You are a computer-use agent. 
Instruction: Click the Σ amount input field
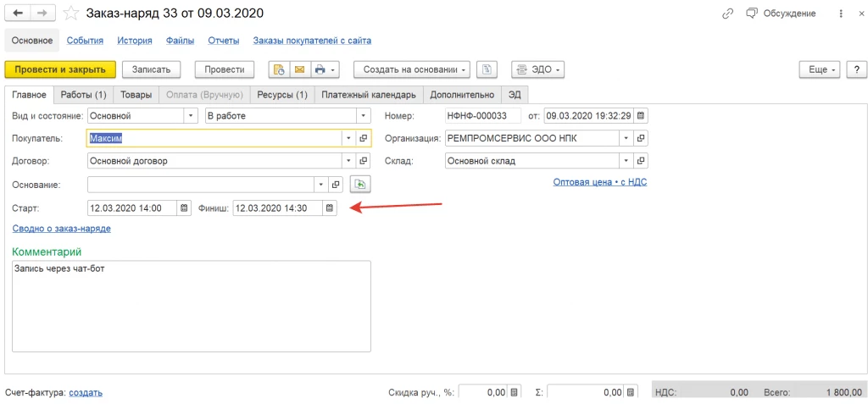tap(586, 392)
